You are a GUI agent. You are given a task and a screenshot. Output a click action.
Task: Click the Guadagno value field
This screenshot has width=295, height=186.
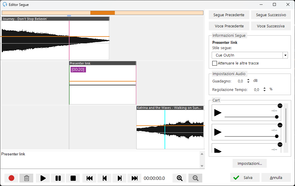click(240, 81)
